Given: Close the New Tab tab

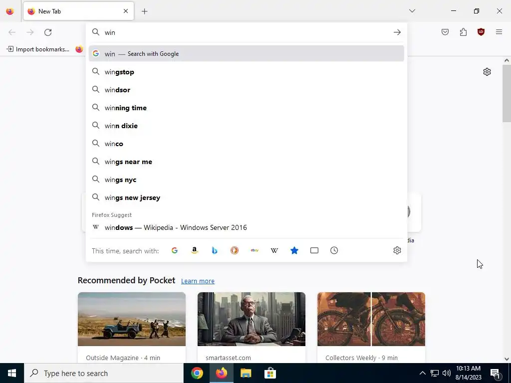Looking at the screenshot, I should click(x=126, y=11).
